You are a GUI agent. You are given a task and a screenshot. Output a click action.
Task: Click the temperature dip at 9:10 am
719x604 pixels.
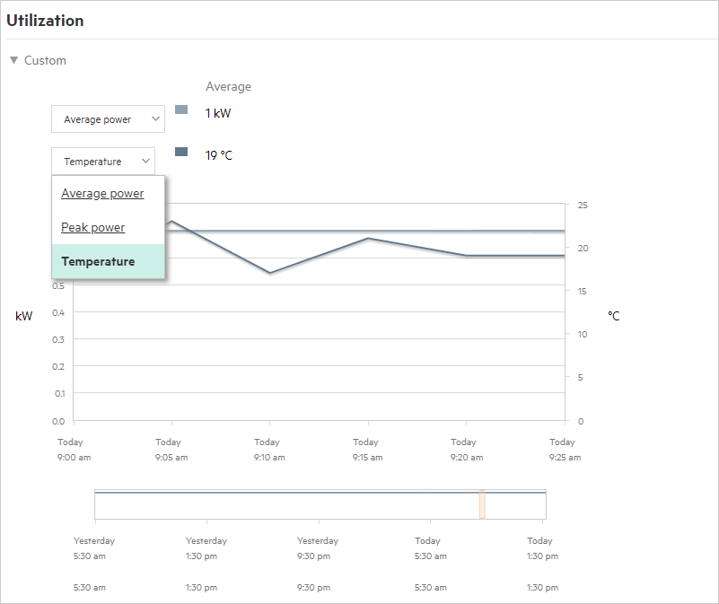tap(269, 273)
